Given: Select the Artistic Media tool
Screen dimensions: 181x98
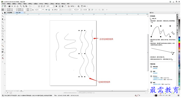Looking at the screenshot, I should [3, 28].
